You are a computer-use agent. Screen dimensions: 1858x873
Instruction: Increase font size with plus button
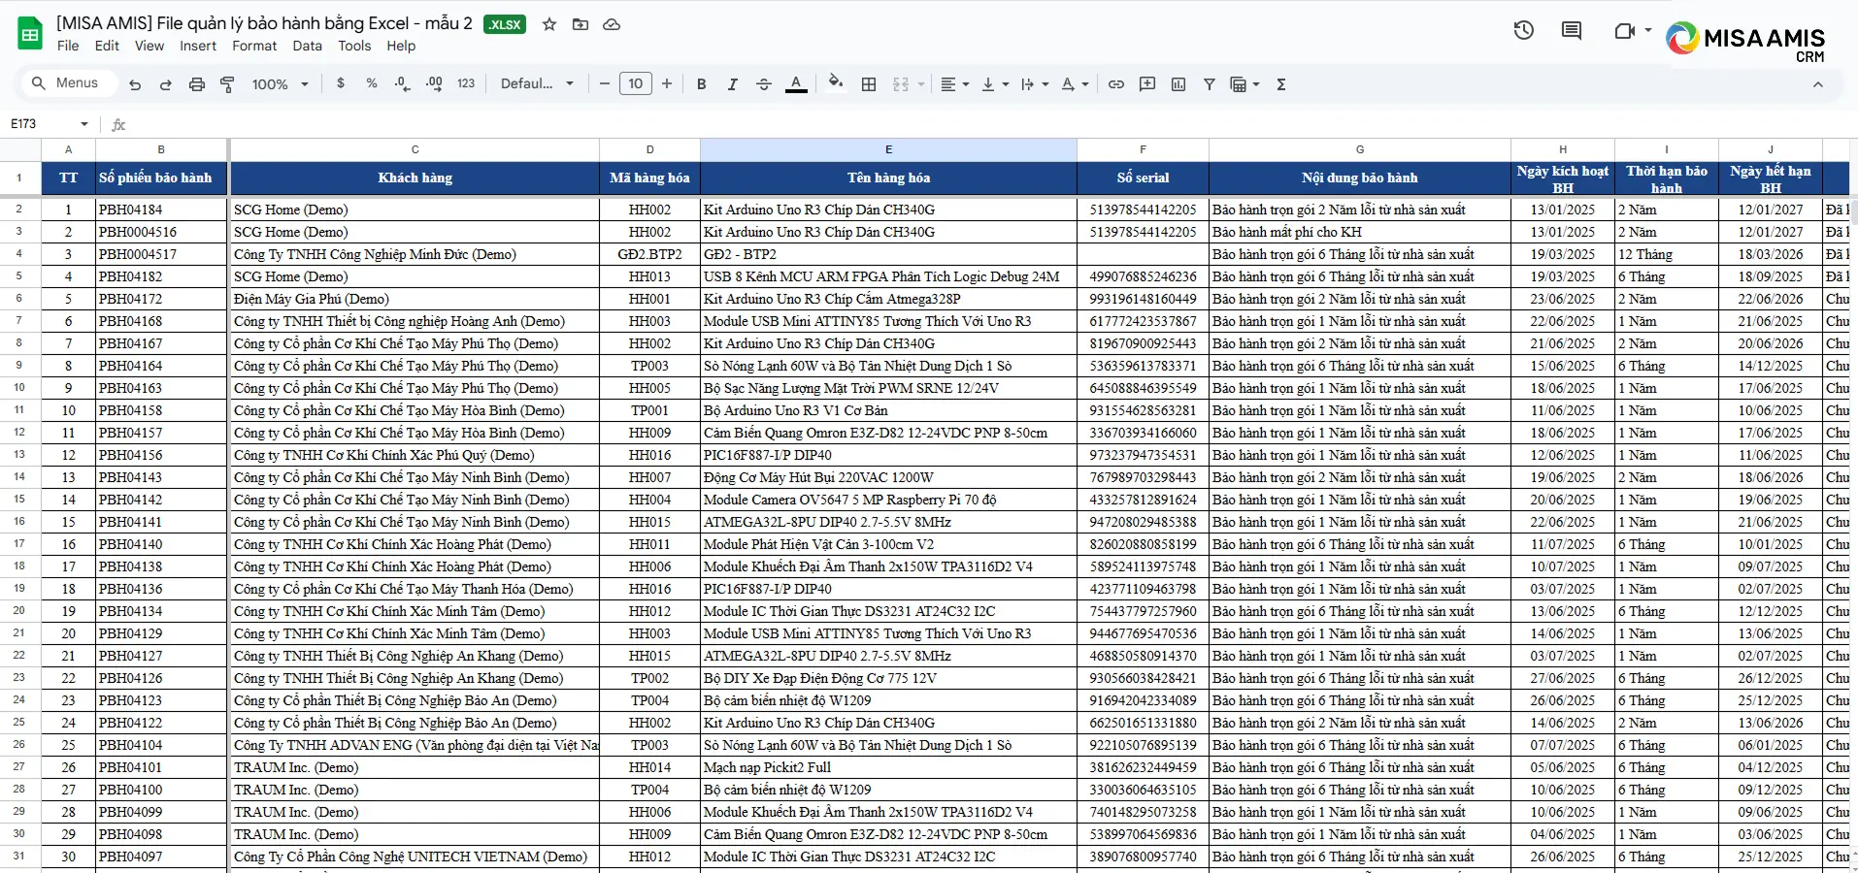pyautogui.click(x=667, y=84)
